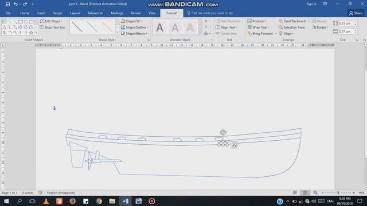The height and width of the screenshot is (206, 367).
Task: Open Size group dialog launcher
Action: pos(357,40)
